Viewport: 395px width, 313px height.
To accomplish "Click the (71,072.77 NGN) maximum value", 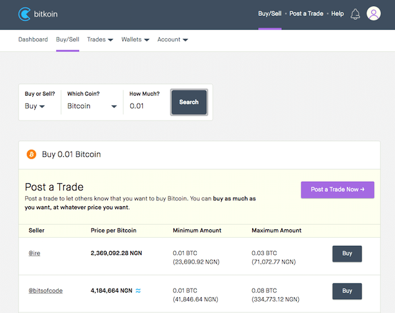I will click(x=274, y=262).
